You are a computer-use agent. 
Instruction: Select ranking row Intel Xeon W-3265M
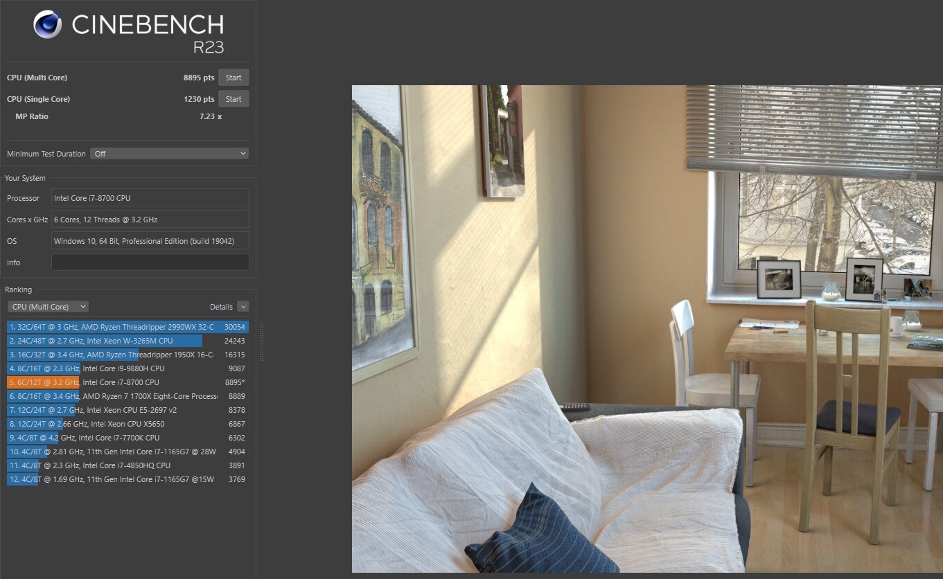pyautogui.click(x=127, y=341)
